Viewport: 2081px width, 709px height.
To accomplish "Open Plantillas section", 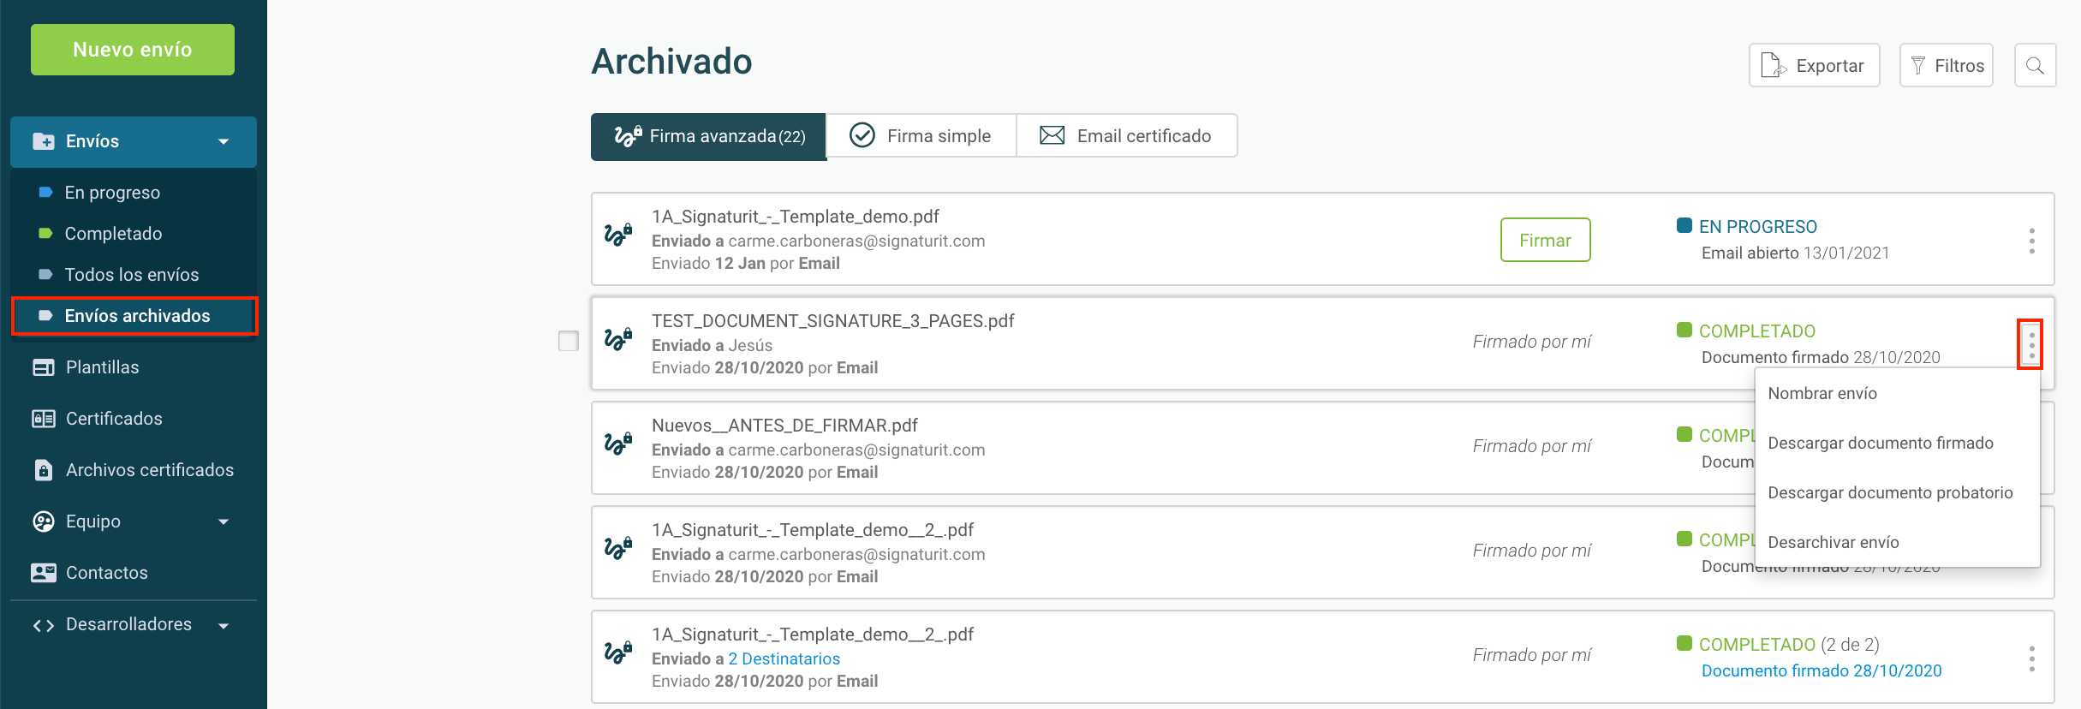I will tap(102, 367).
